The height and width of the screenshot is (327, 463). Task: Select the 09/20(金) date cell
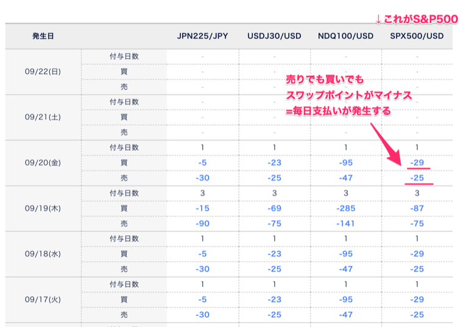click(x=43, y=163)
